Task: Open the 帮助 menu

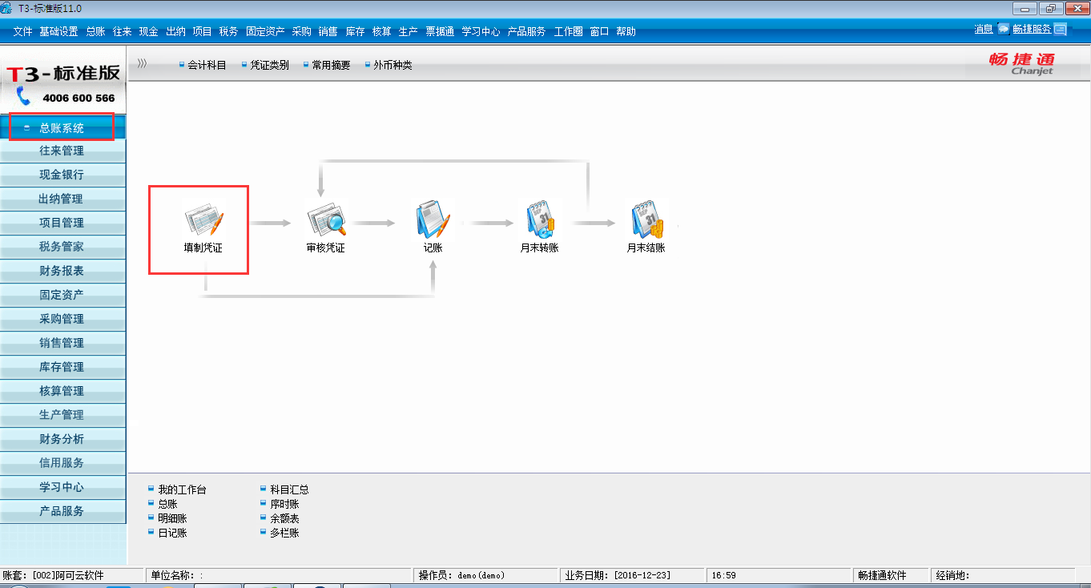Action: (x=626, y=31)
